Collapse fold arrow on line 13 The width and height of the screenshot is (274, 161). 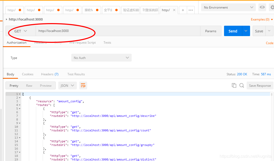[20, 138]
